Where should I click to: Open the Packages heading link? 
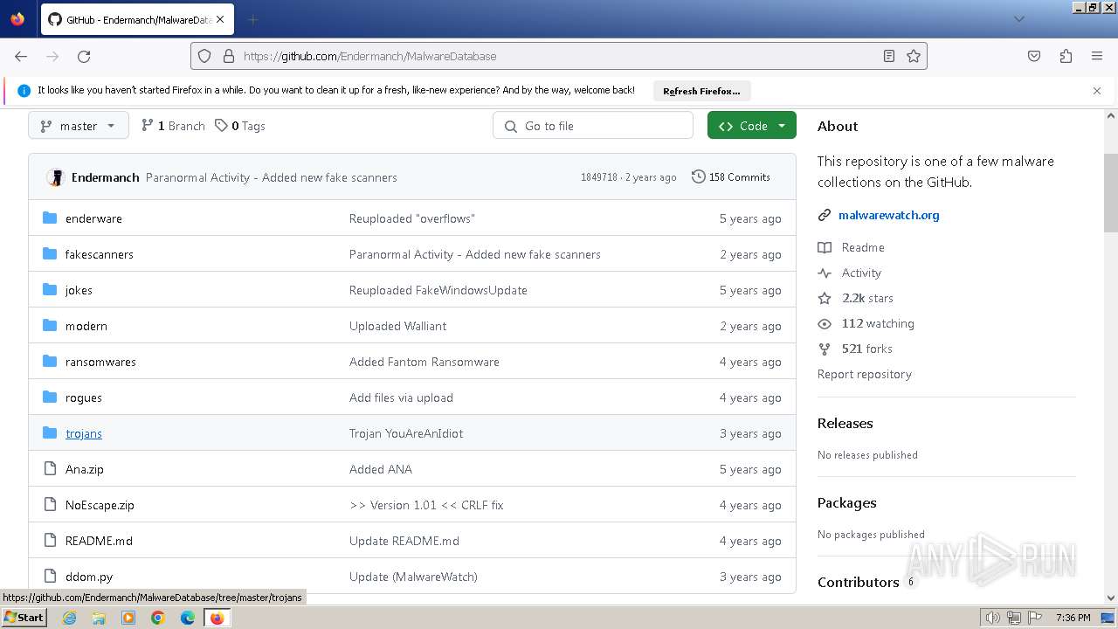[847, 502]
